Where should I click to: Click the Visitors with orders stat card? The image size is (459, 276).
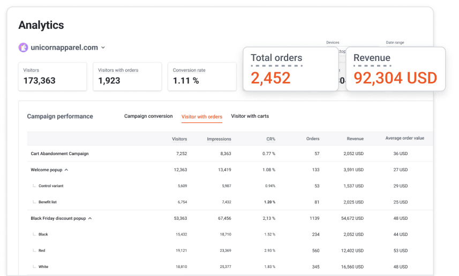point(127,76)
